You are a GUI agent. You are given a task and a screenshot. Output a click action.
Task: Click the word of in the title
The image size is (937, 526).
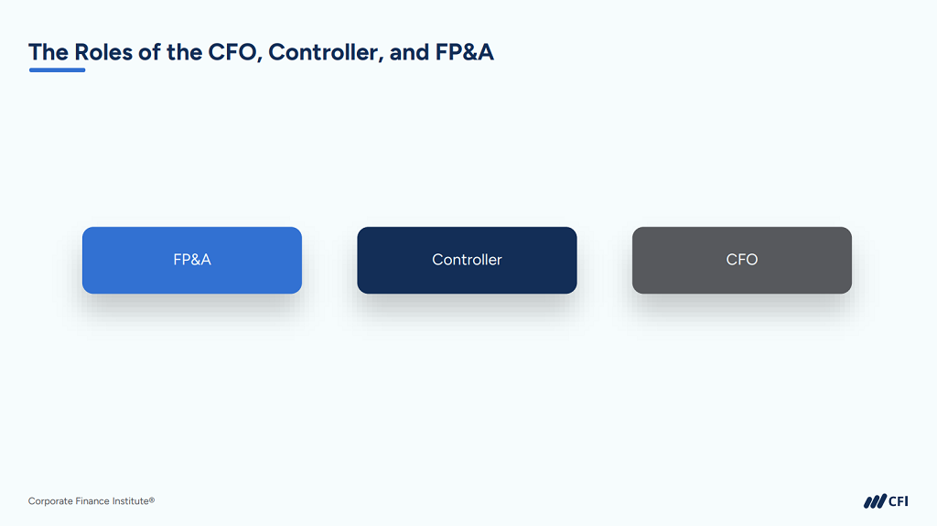point(149,53)
